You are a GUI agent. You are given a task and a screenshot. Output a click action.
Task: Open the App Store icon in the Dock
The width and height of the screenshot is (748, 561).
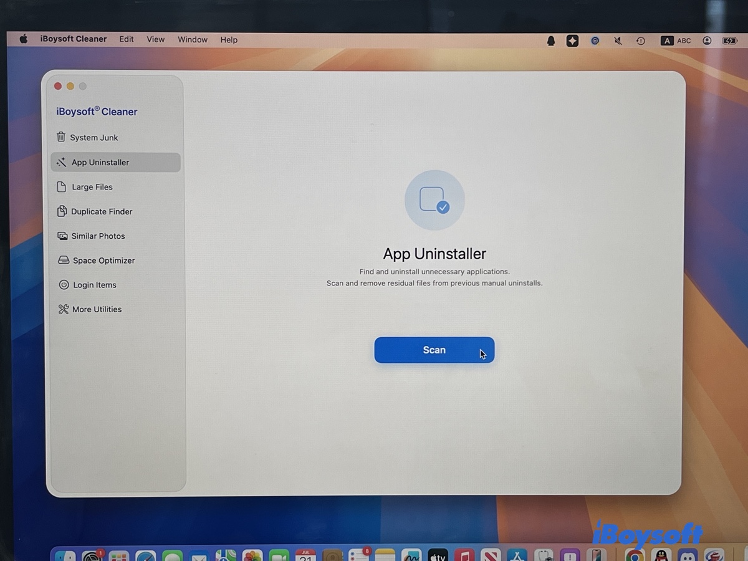(x=517, y=555)
